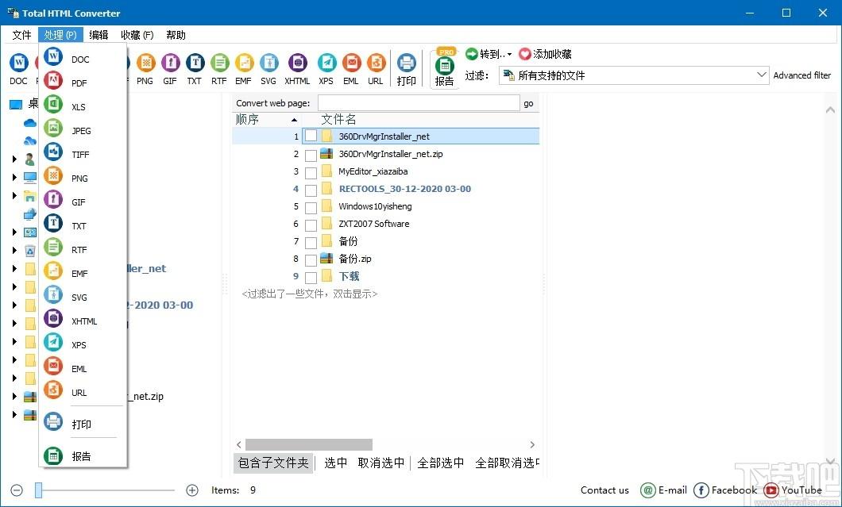Click the GIF toolbar icon
The height and width of the screenshot is (507, 842).
point(170,70)
